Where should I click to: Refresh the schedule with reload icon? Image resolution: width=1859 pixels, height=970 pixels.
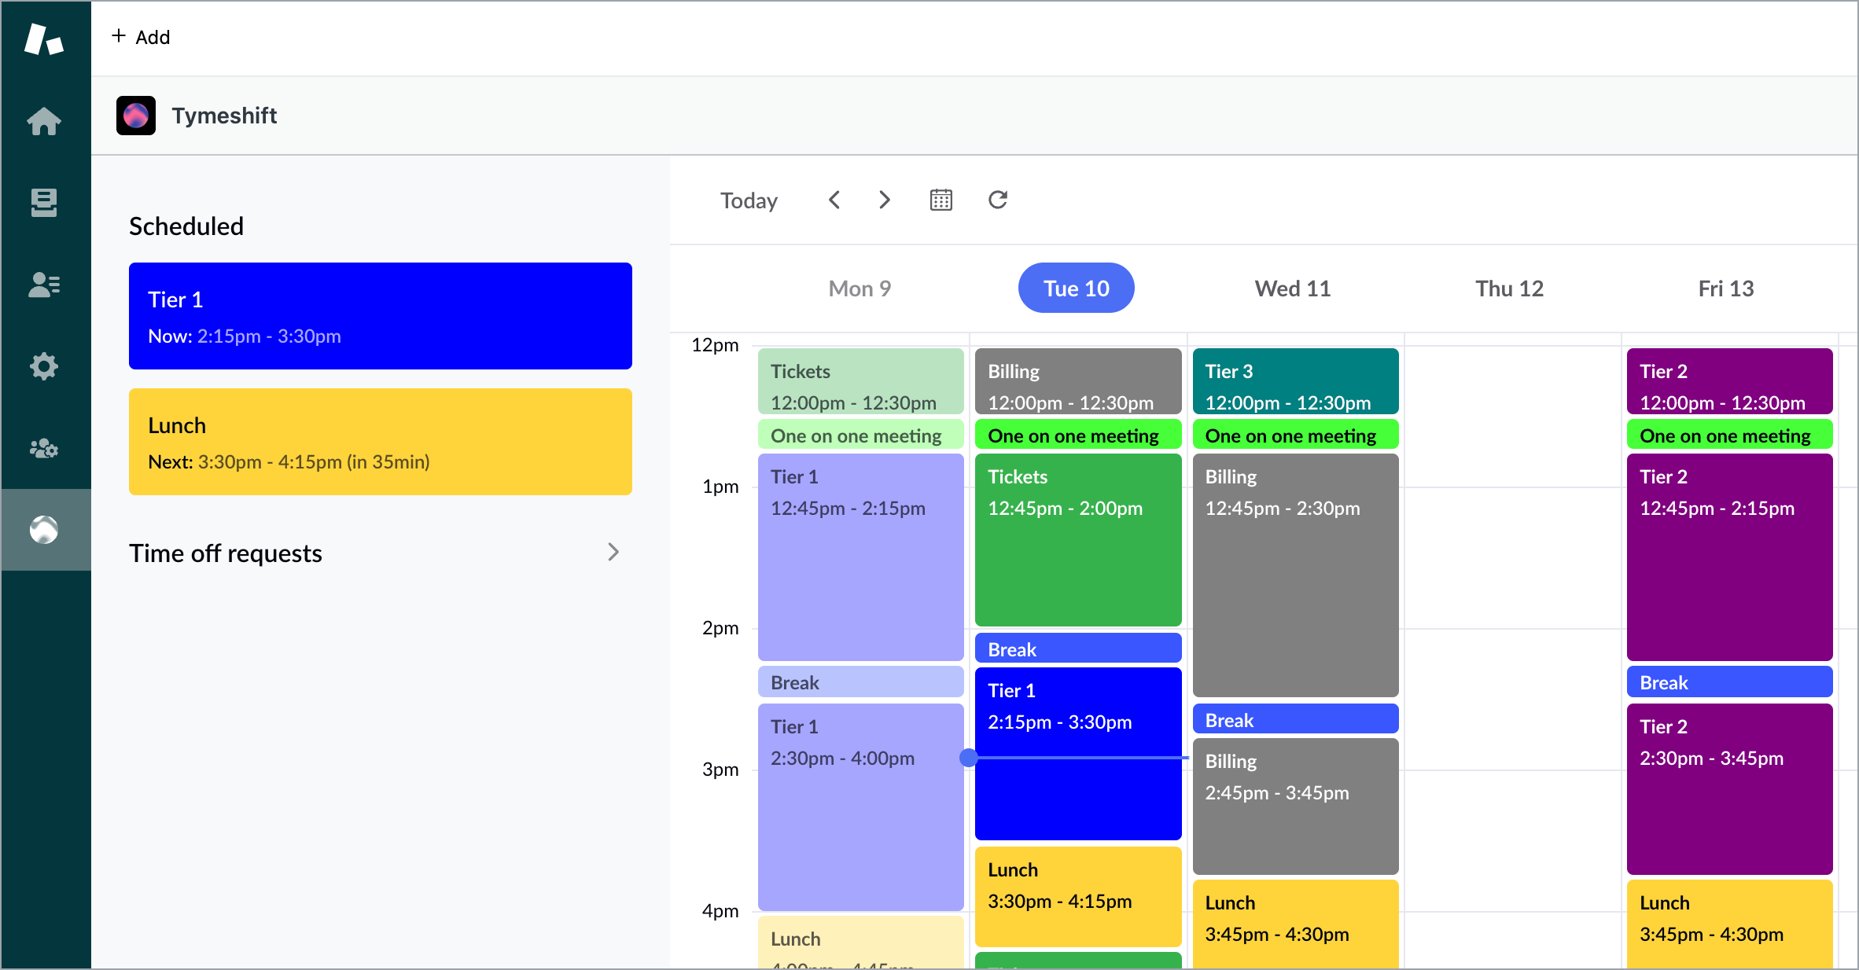coord(997,200)
